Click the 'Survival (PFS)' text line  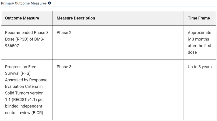18,73
